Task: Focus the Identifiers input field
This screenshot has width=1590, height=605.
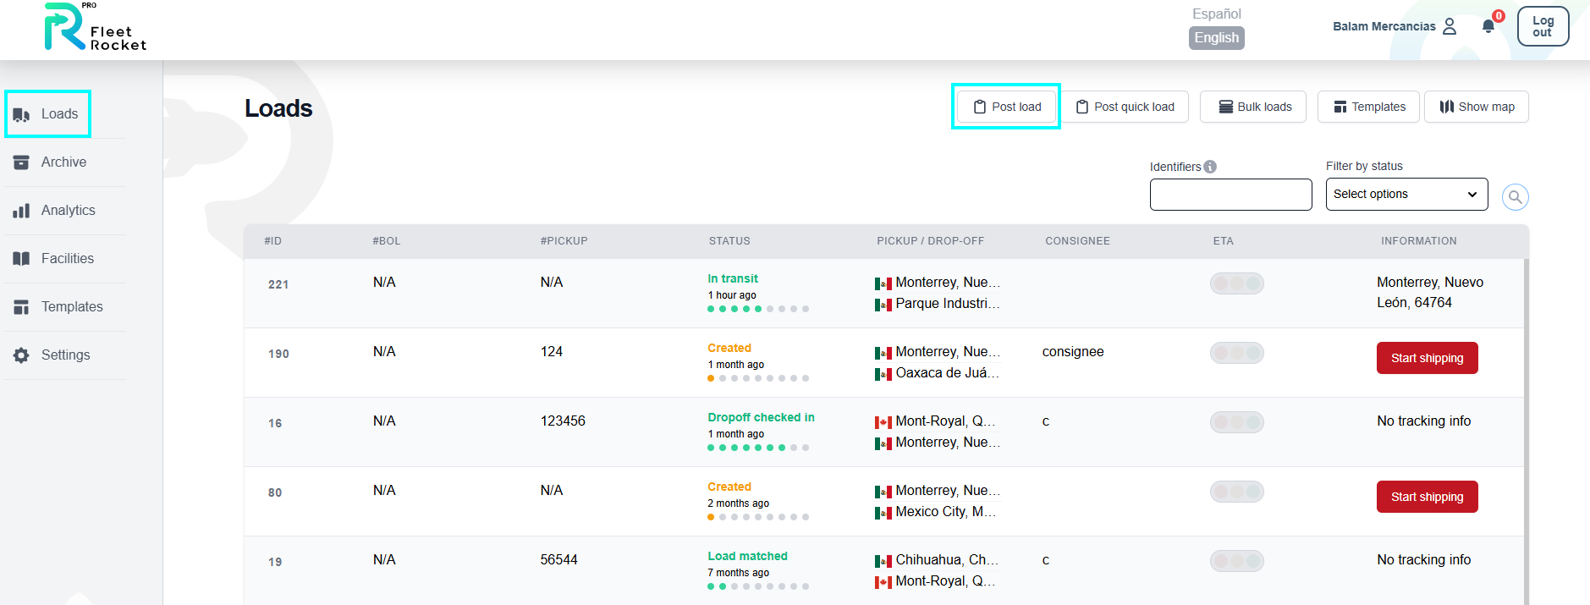Action: pyautogui.click(x=1231, y=195)
